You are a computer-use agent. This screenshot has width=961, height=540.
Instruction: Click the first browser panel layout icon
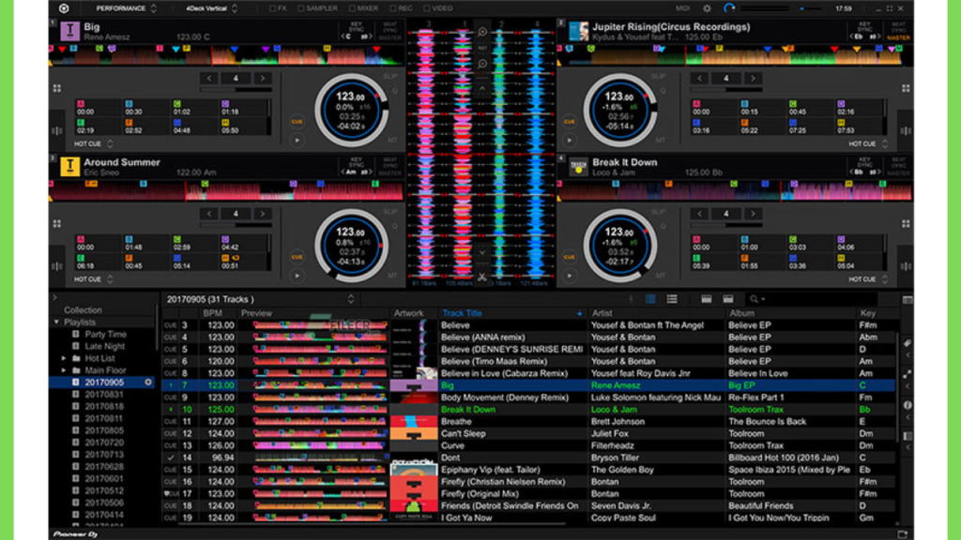pos(706,299)
